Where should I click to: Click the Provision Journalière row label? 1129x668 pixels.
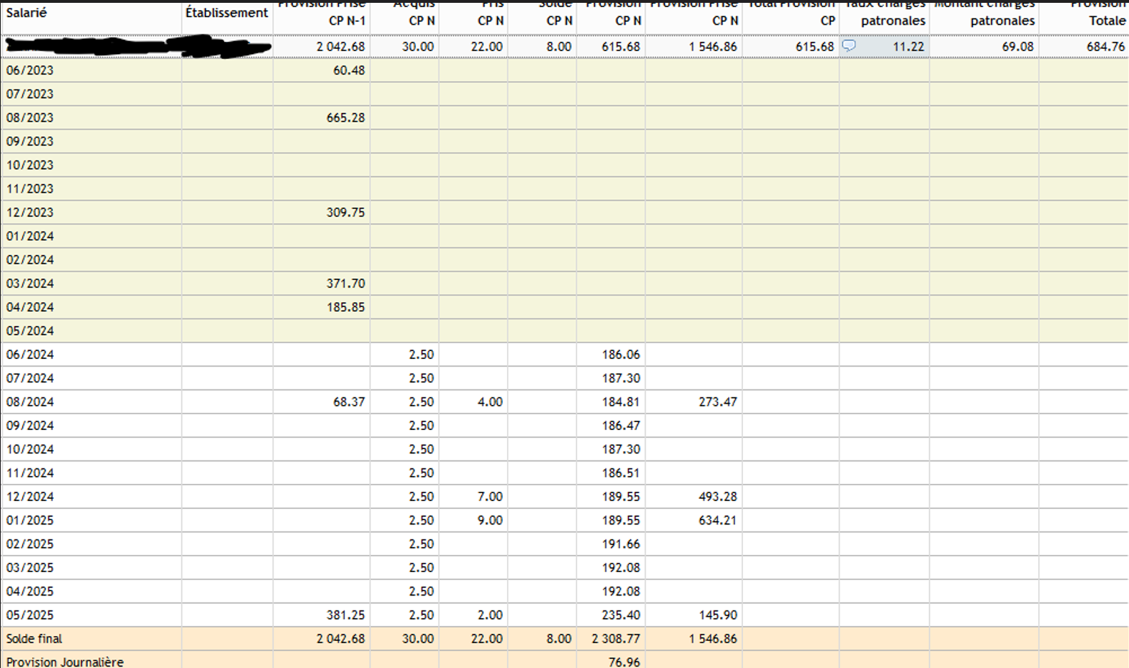point(65,662)
